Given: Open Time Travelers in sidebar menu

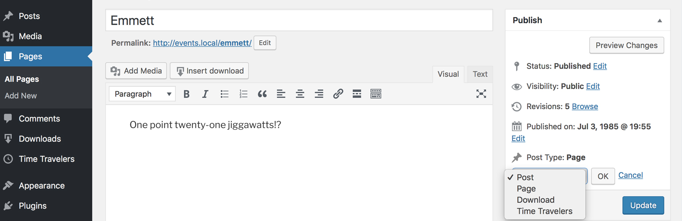Looking at the screenshot, I should click(x=46, y=159).
